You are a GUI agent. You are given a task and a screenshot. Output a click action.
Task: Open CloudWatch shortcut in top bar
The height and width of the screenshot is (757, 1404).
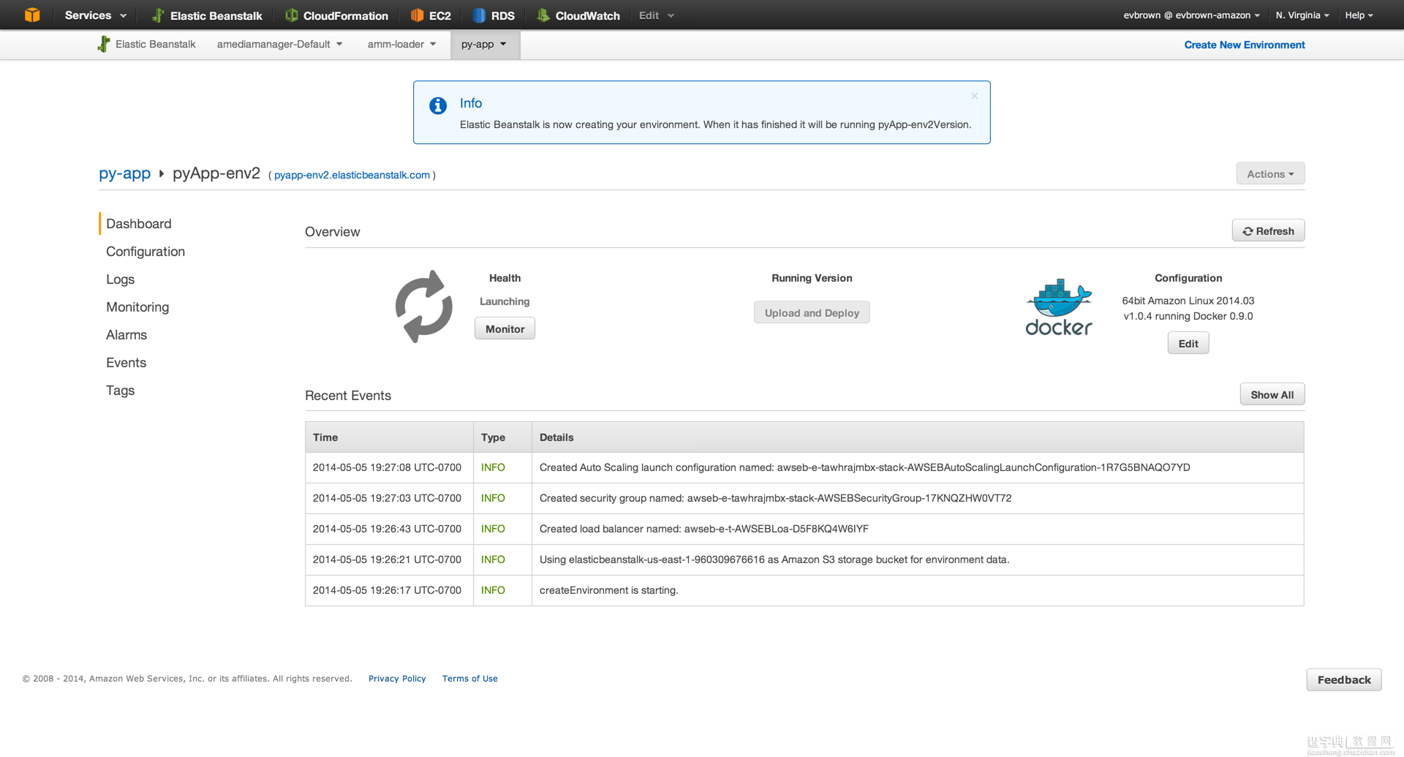(x=578, y=15)
